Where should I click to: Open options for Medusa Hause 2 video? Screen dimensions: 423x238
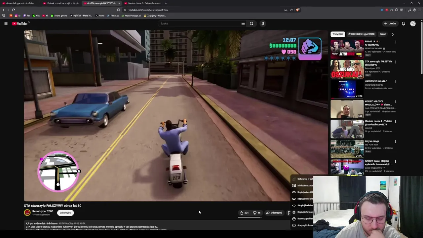coord(395,122)
